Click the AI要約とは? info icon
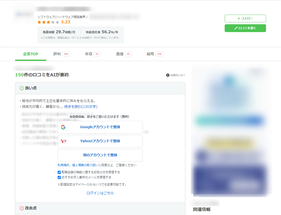Image resolution: width=281 pixels, height=215 pixels. [x=168, y=75]
